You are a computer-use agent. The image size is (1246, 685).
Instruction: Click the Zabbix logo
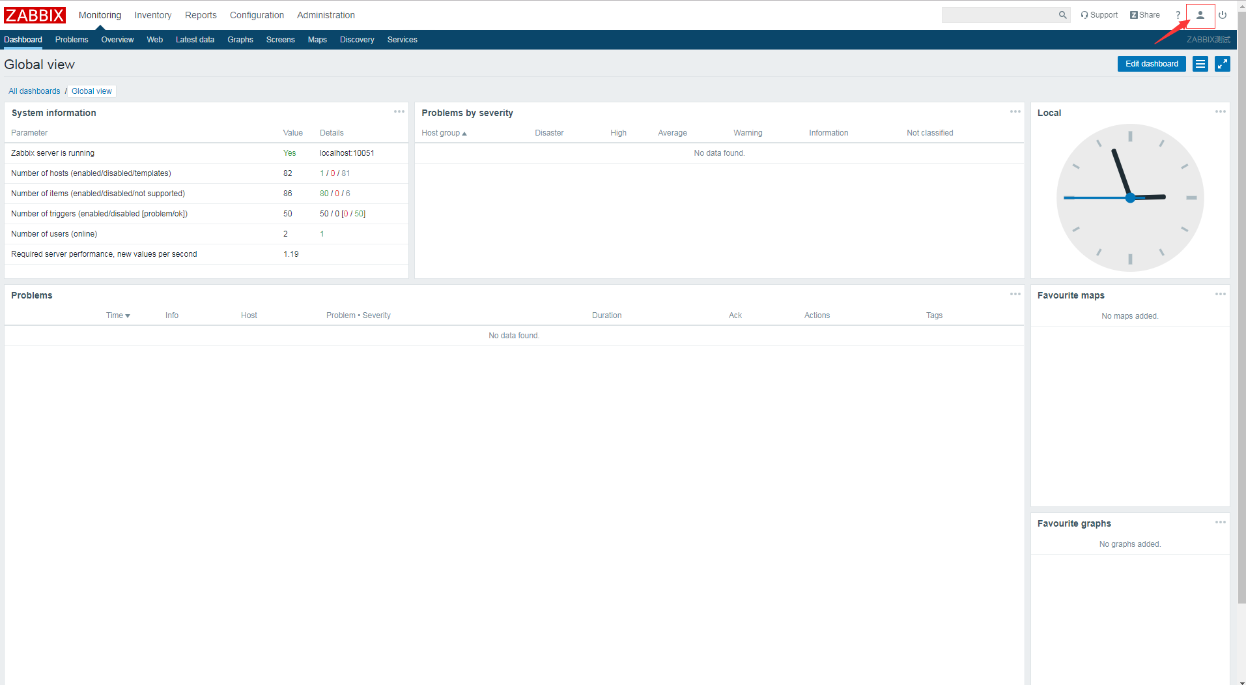35,15
